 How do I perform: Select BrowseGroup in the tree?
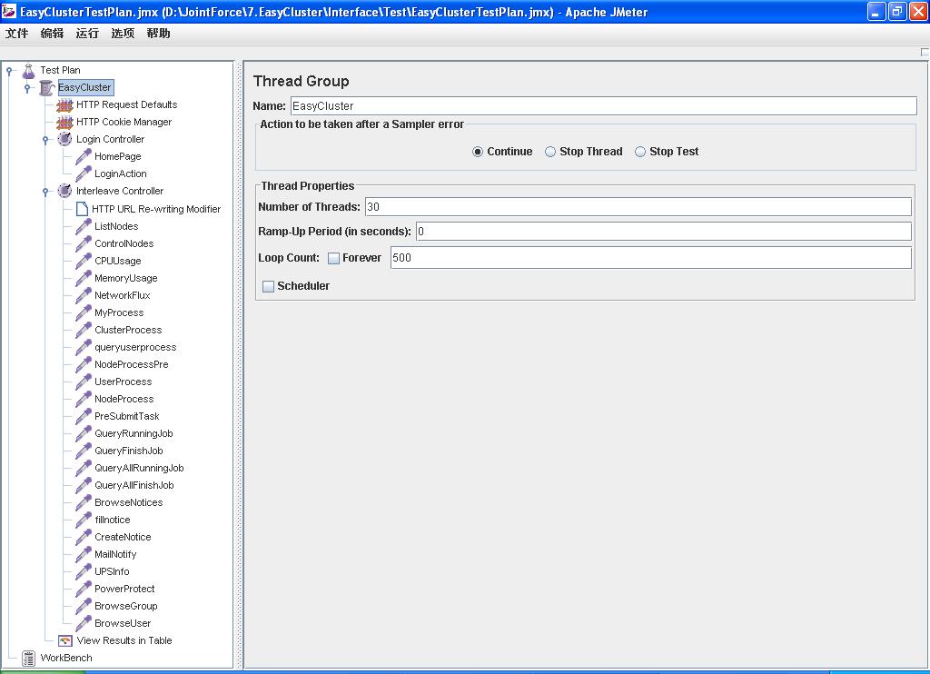125,606
